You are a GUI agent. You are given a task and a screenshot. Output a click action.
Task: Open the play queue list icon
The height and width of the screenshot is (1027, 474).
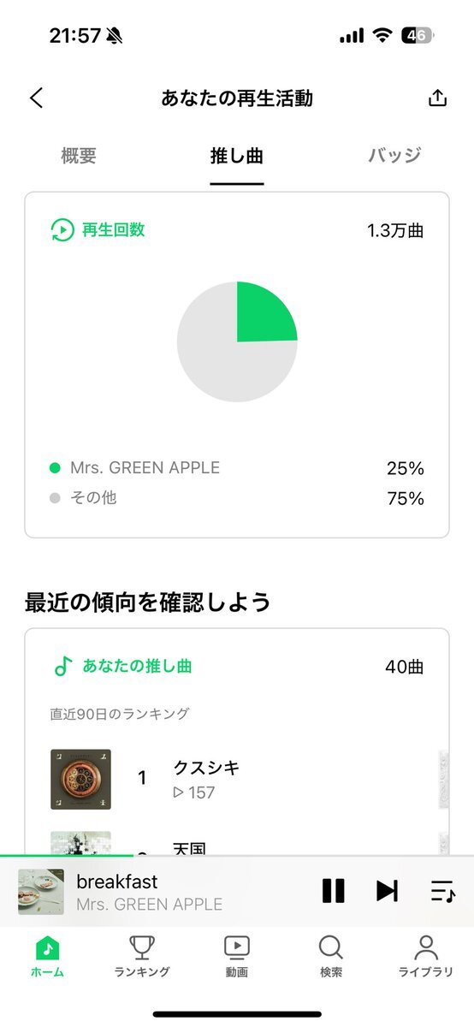click(442, 891)
